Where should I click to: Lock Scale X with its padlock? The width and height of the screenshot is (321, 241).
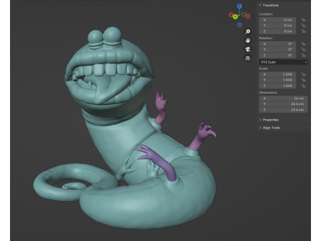tap(303, 74)
